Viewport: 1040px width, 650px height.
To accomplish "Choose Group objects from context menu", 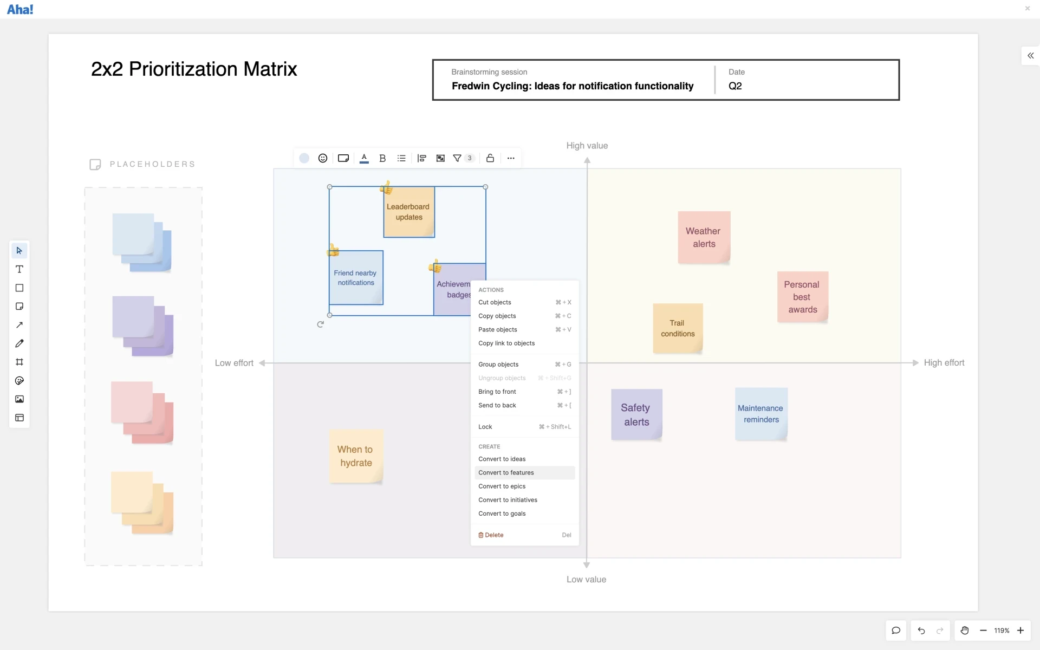I will [x=498, y=365].
